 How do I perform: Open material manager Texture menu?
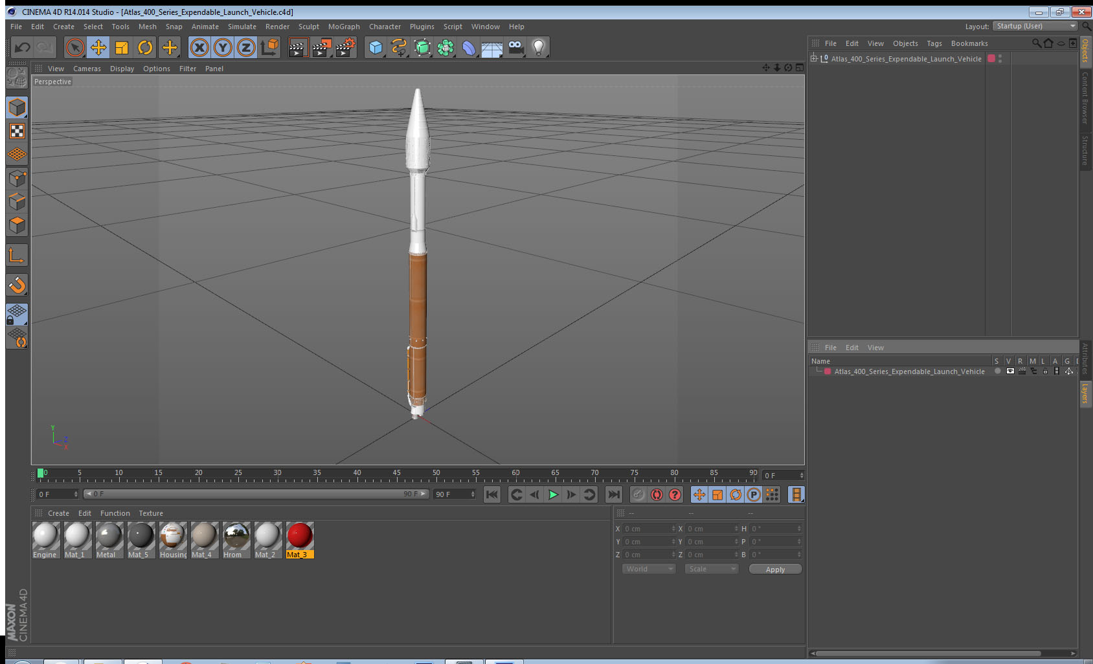[x=151, y=513]
